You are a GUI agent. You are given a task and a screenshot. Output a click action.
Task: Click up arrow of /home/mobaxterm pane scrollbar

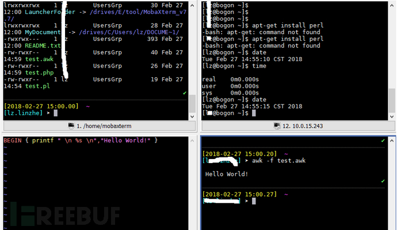pos(192,5)
